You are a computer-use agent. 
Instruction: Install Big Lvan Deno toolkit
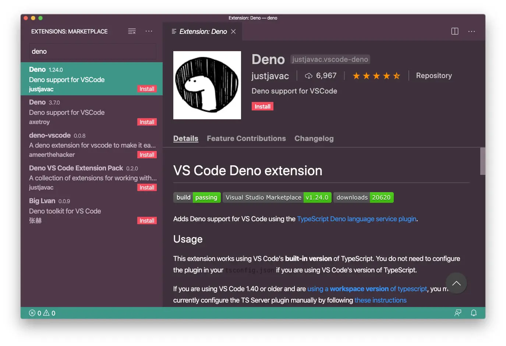(x=147, y=220)
